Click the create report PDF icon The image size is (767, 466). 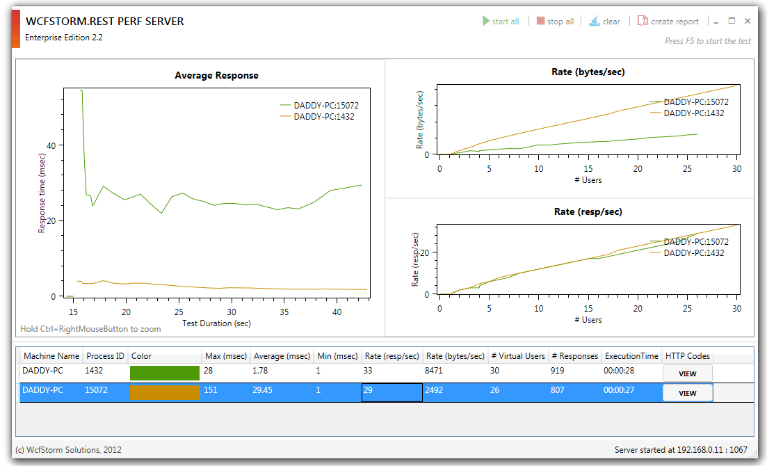click(x=643, y=21)
